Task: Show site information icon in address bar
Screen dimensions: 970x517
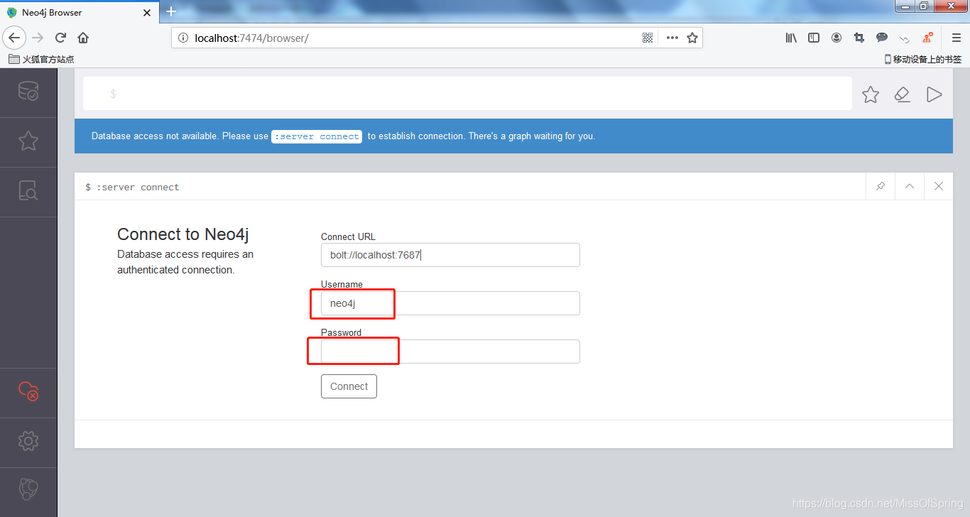Action: (182, 38)
